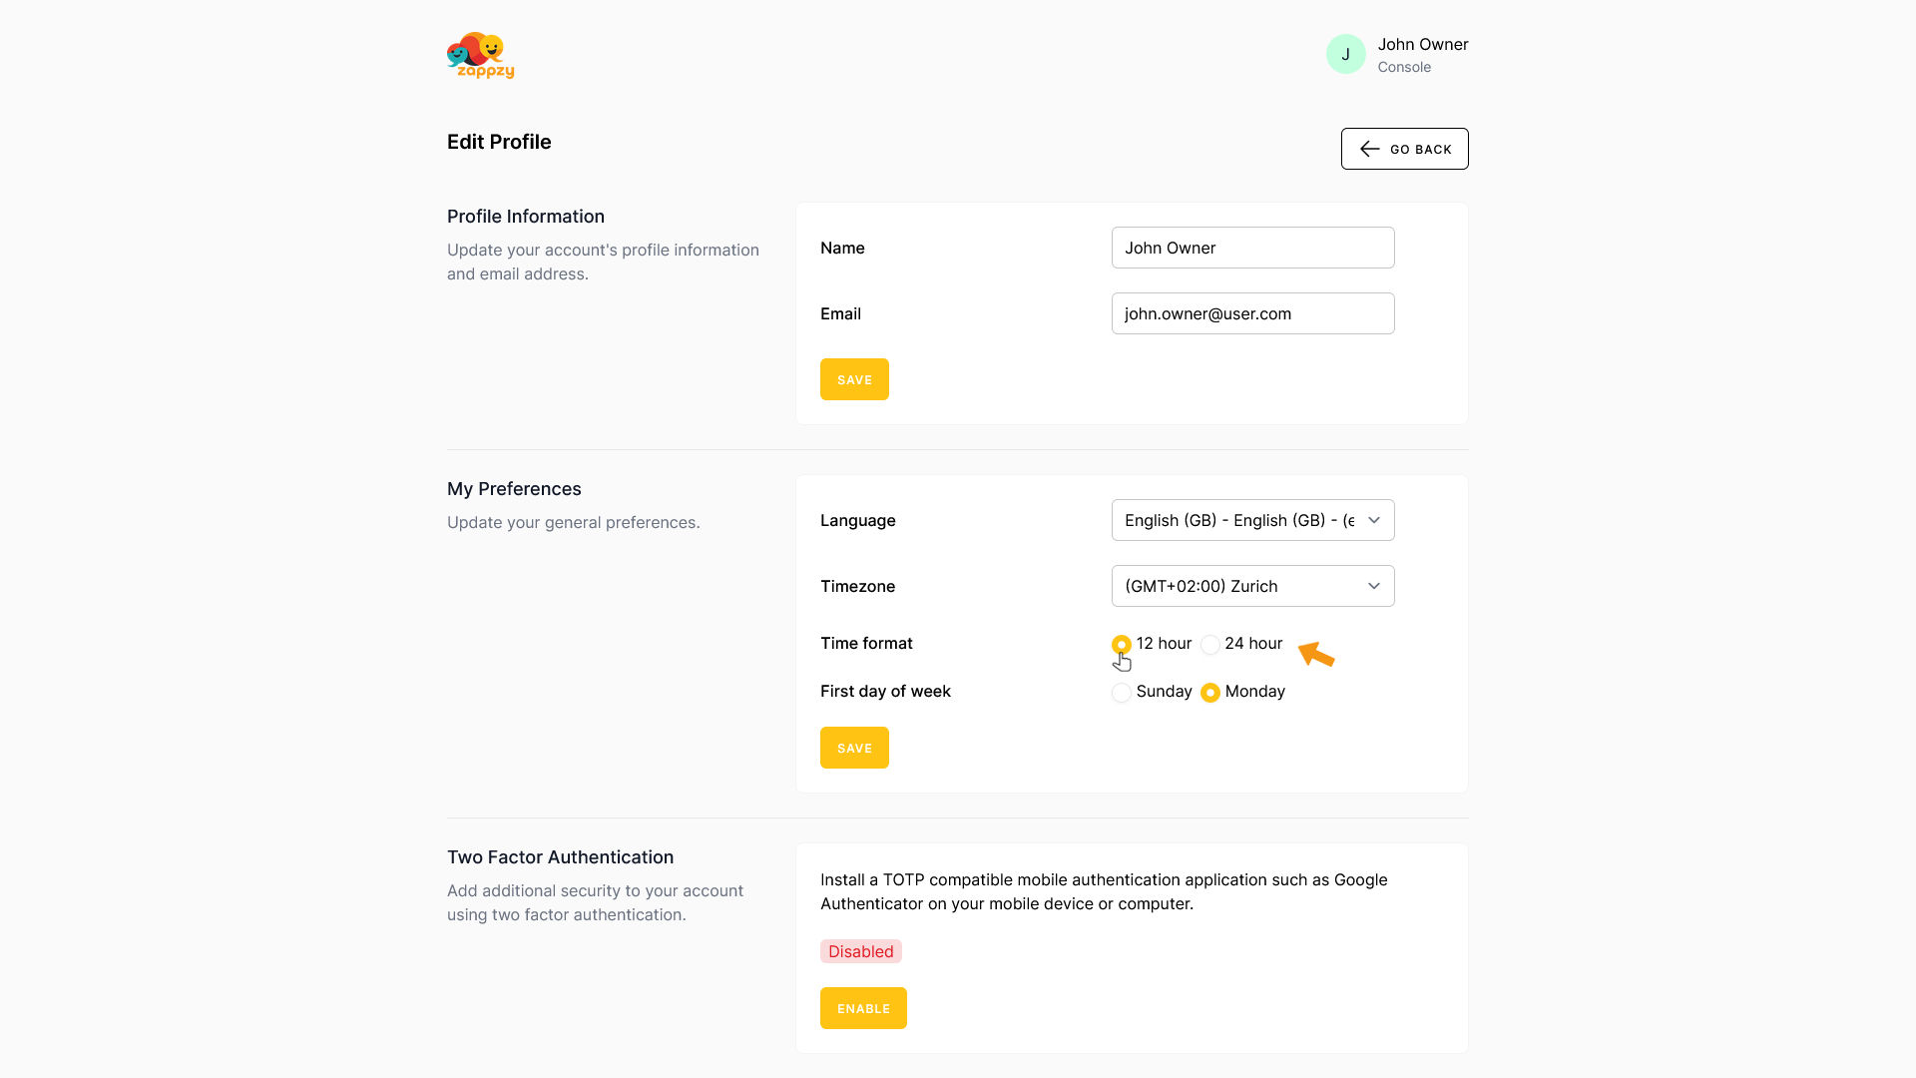Save the My Preferences section
This screenshot has width=1916, height=1078.
point(854,748)
